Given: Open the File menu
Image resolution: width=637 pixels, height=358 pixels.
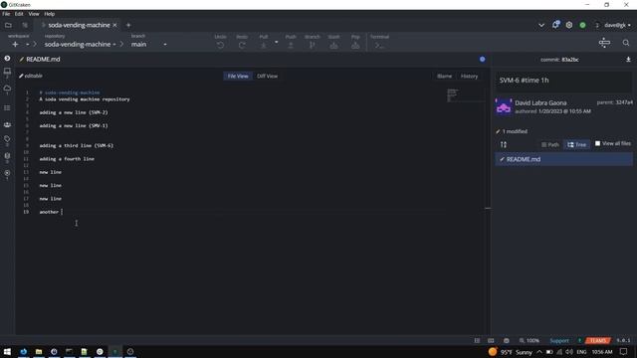Looking at the screenshot, I should click(x=6, y=14).
